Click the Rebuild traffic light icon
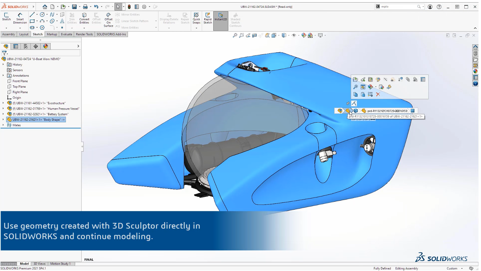 click(x=129, y=7)
